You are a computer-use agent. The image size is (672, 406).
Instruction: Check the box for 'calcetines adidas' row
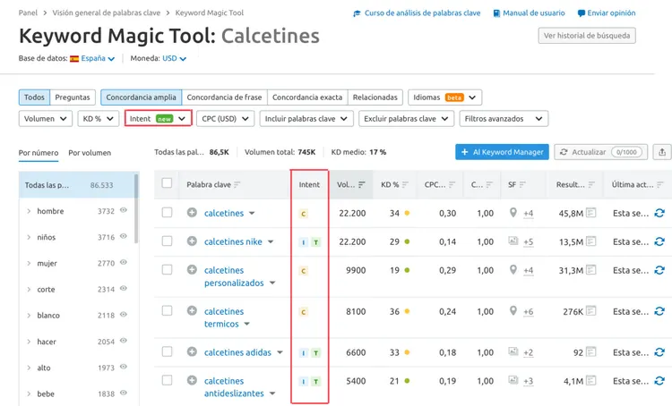(x=167, y=351)
